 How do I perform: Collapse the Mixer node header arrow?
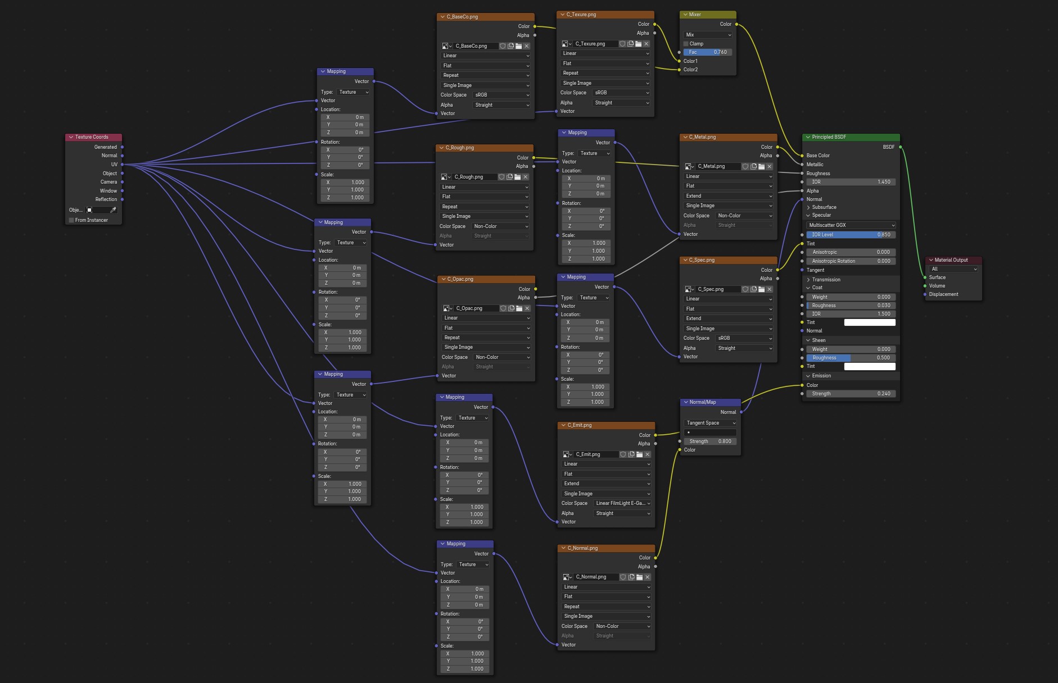click(685, 15)
